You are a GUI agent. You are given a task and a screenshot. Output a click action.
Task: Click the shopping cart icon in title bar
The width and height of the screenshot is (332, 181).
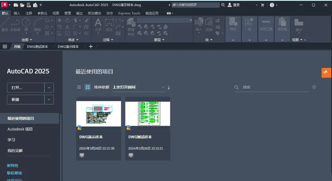[262, 5]
